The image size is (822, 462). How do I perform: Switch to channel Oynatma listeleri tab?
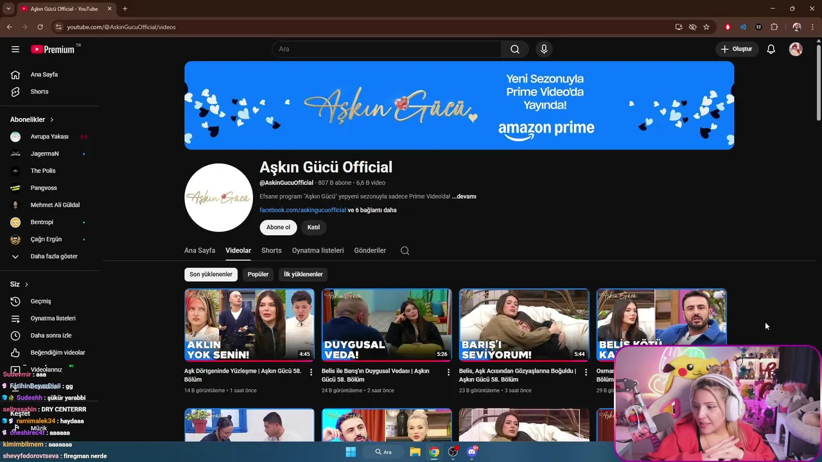(318, 250)
